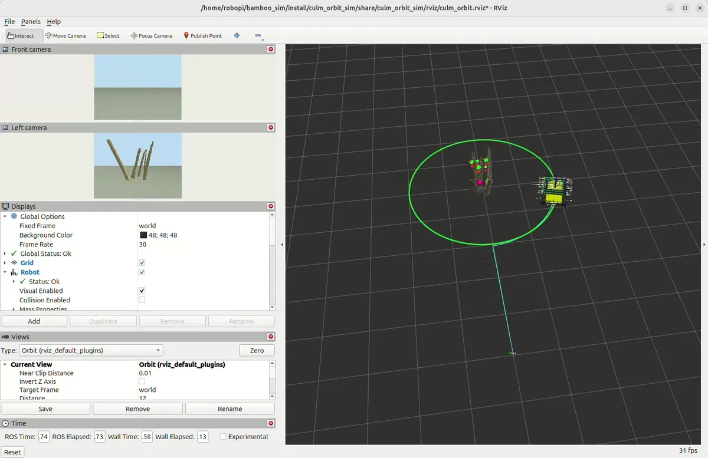This screenshot has width=708, height=458.
Task: Select the Interact tool
Action: (24, 35)
